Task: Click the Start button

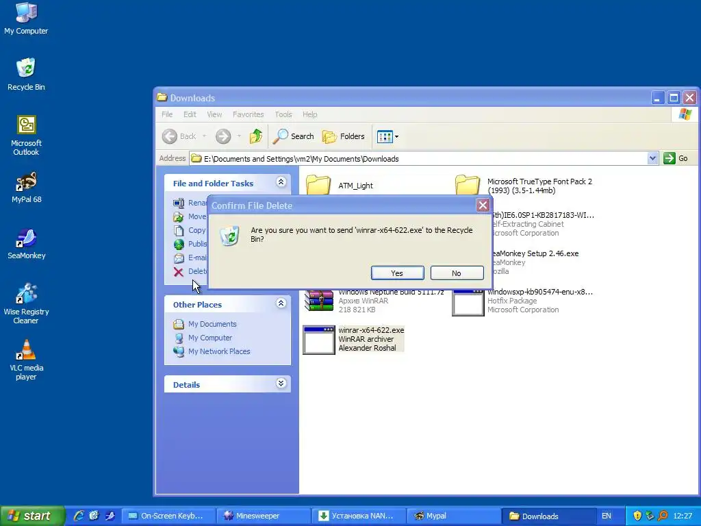Action: coord(32,516)
